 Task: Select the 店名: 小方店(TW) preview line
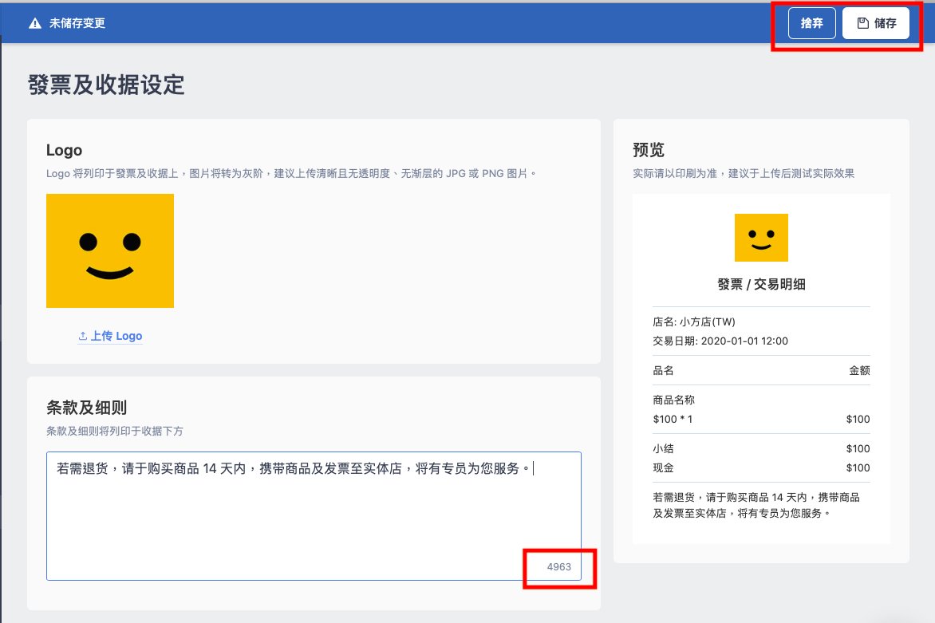click(x=694, y=322)
